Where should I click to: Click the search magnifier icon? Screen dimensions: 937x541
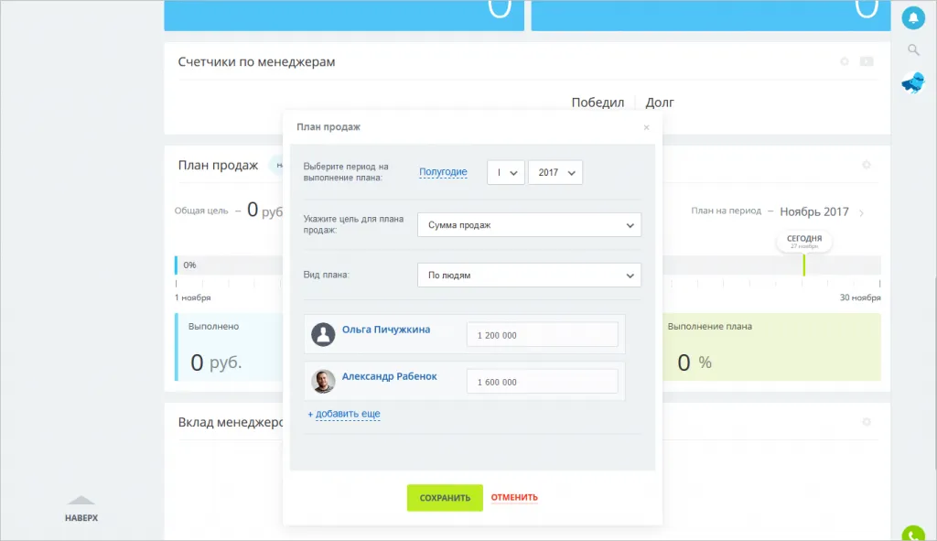[912, 49]
